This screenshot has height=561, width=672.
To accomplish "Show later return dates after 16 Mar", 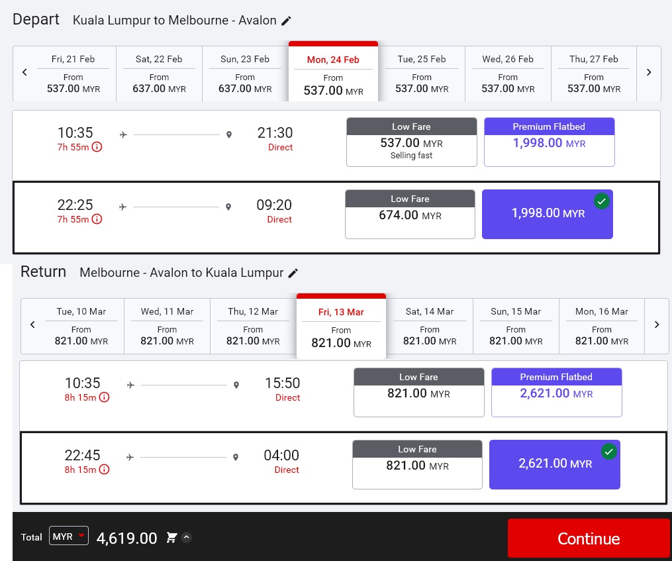I will click(657, 325).
